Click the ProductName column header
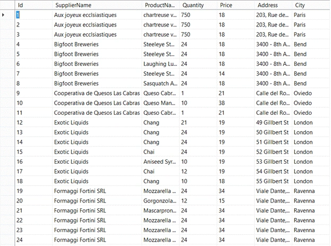 161,5
